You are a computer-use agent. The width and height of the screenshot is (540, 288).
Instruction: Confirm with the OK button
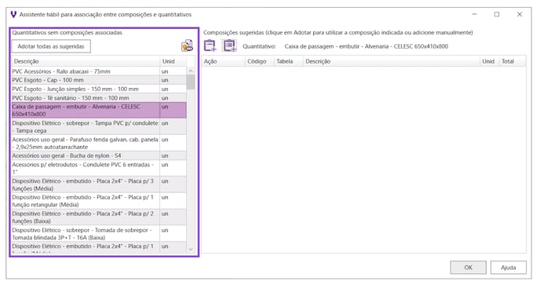coord(468,268)
